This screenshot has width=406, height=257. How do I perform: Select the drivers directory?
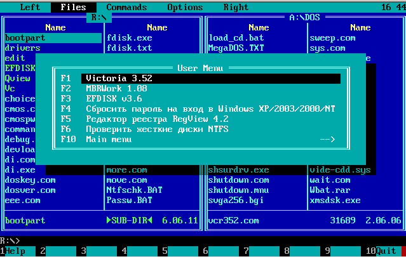coord(22,48)
